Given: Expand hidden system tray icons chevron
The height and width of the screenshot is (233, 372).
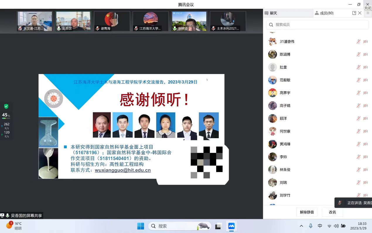Looking at the screenshot, I should point(301,226).
